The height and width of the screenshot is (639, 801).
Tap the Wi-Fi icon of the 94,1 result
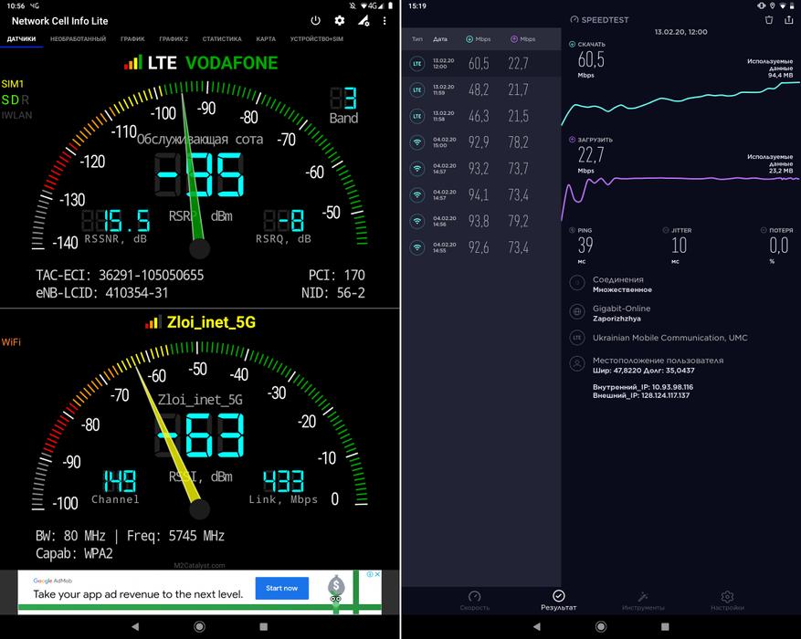(x=417, y=195)
